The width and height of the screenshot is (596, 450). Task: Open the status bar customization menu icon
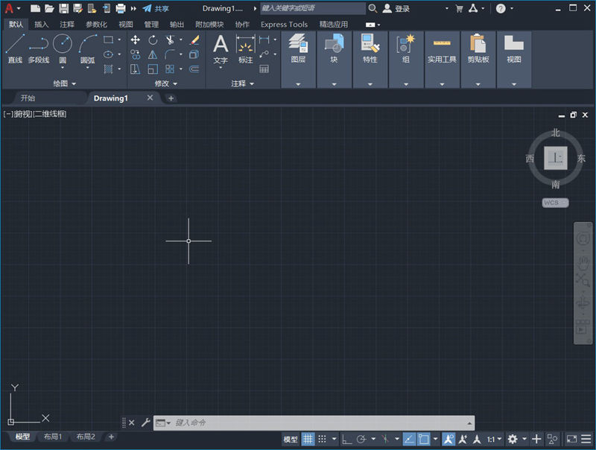click(x=586, y=440)
